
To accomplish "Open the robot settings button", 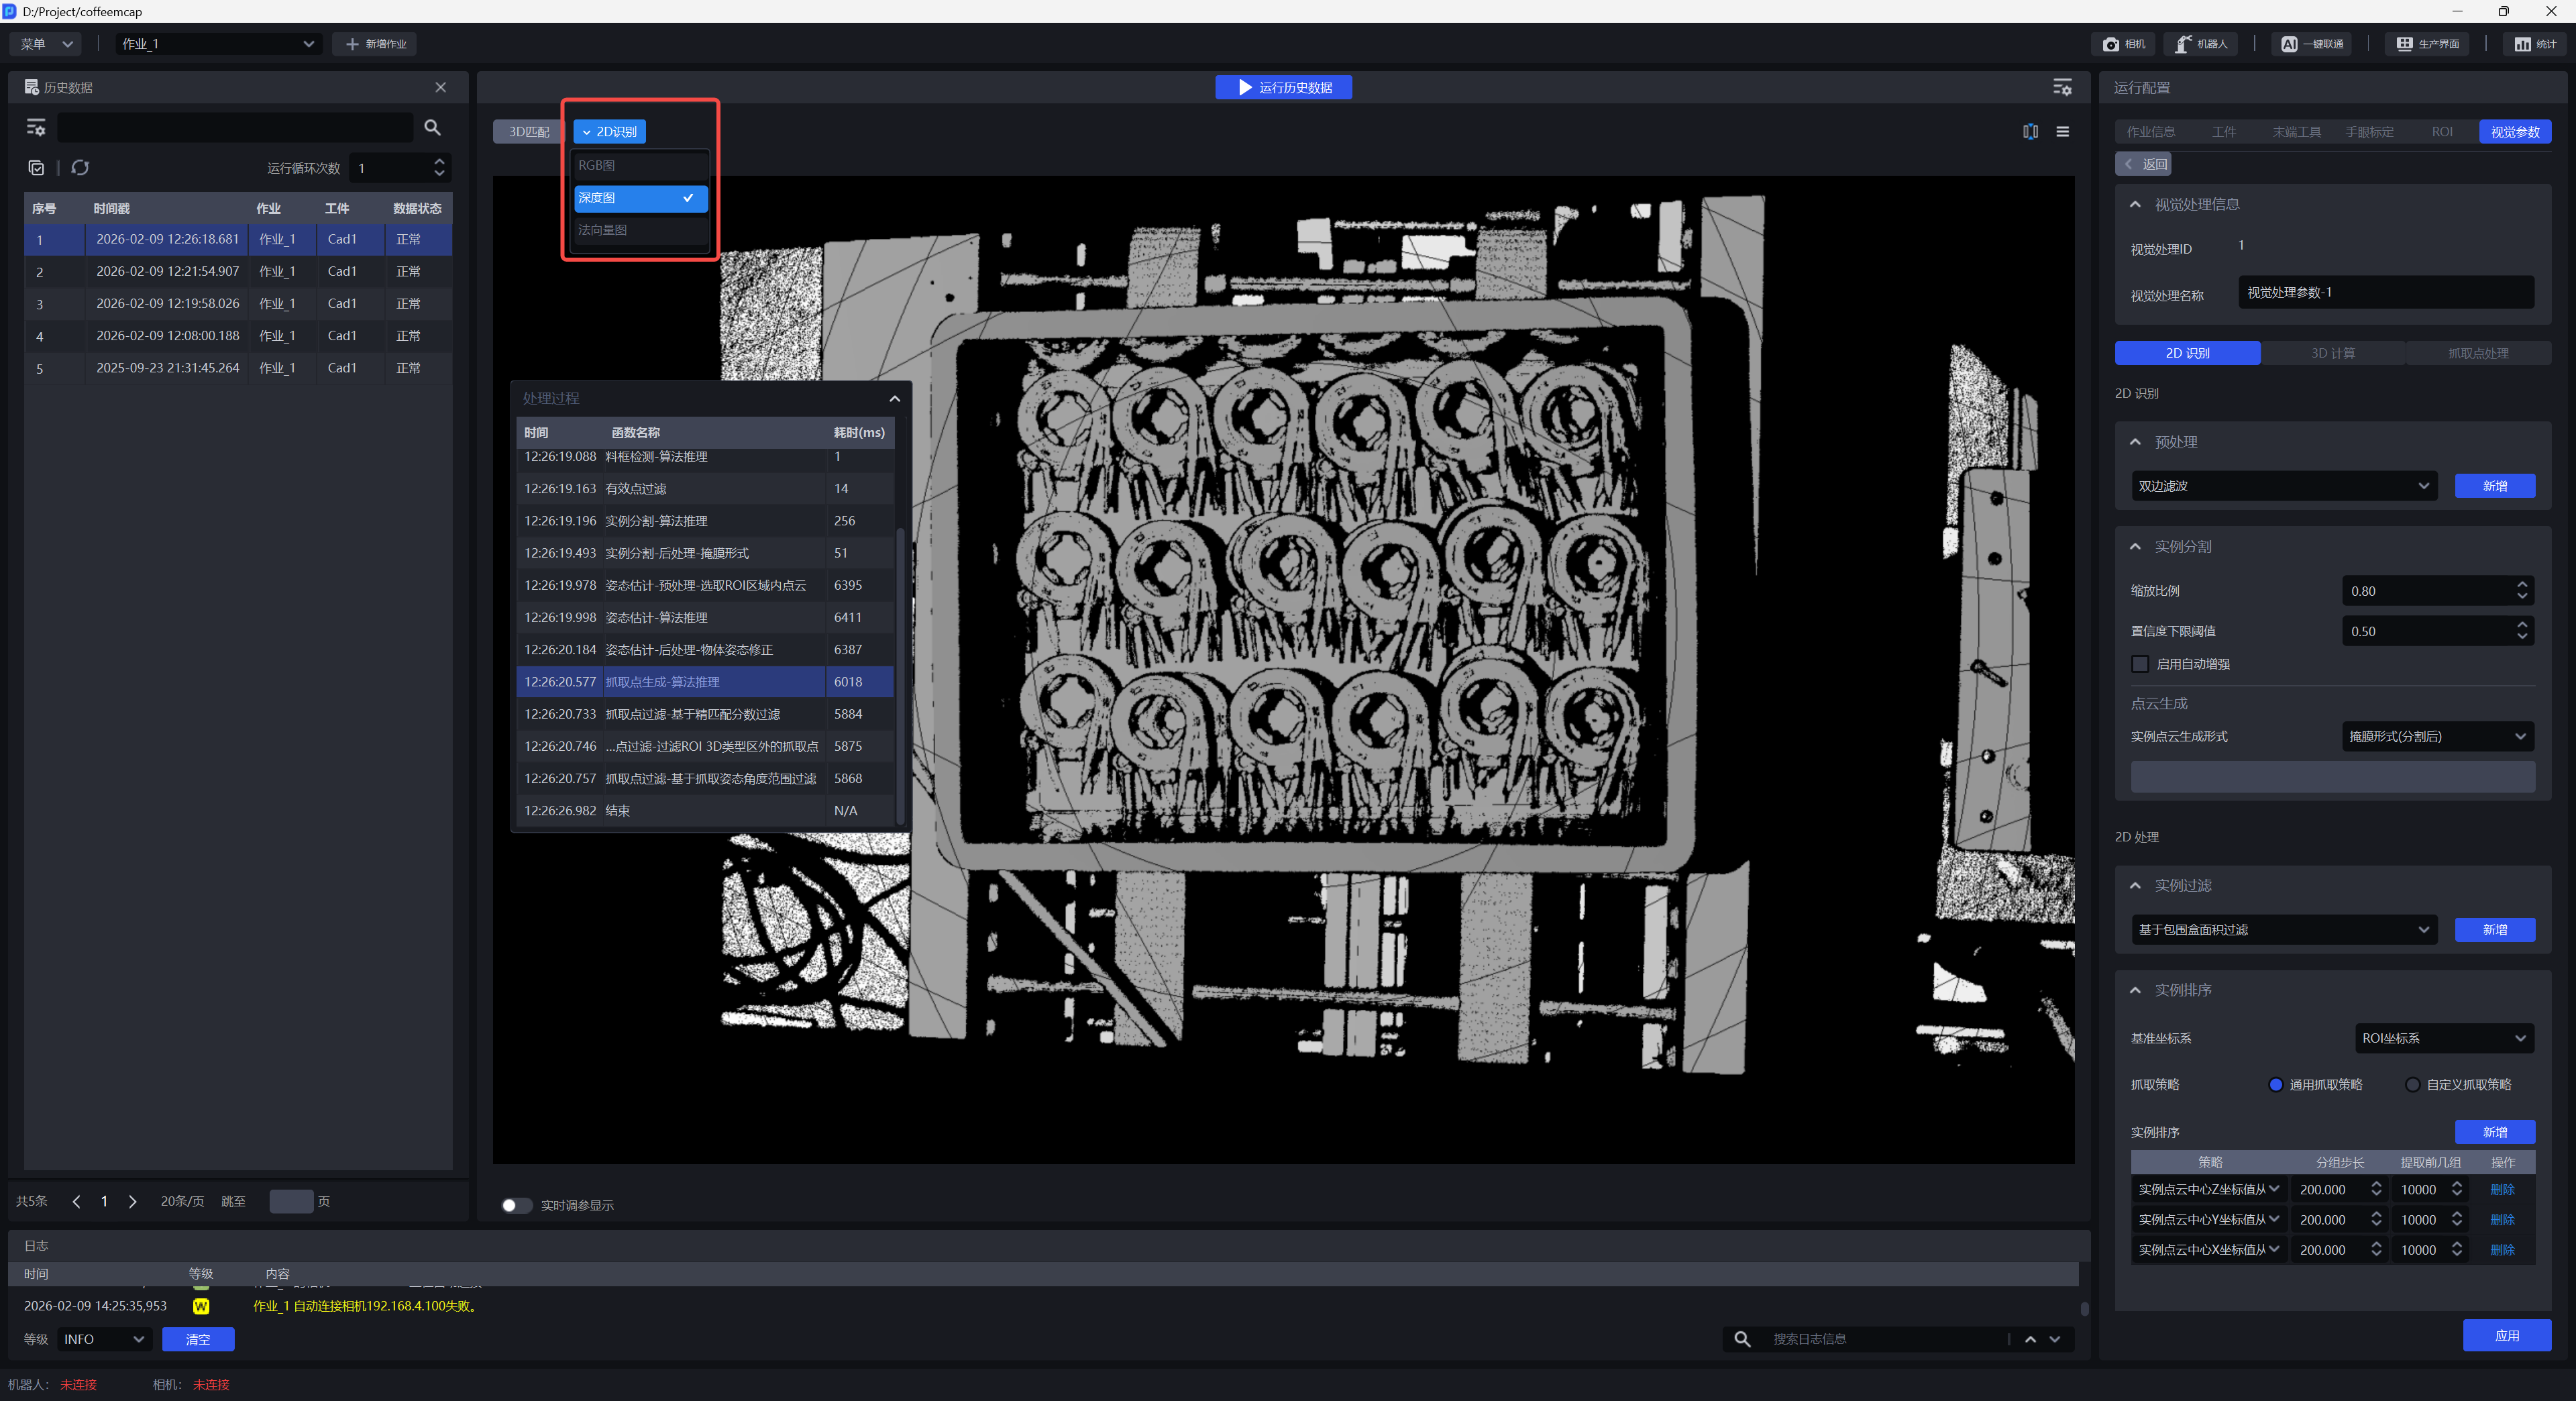I will (x=2202, y=44).
